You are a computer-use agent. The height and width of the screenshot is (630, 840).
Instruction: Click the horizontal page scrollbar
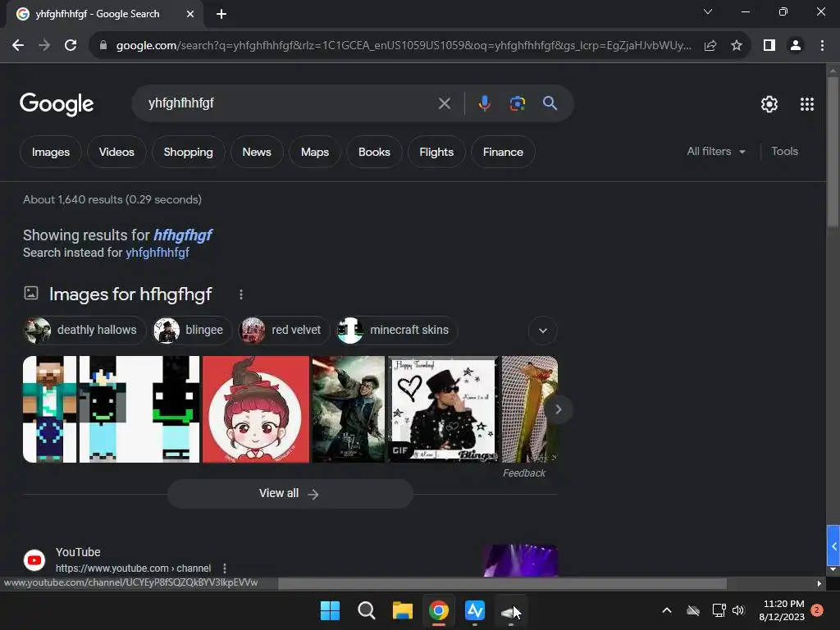coord(502,583)
